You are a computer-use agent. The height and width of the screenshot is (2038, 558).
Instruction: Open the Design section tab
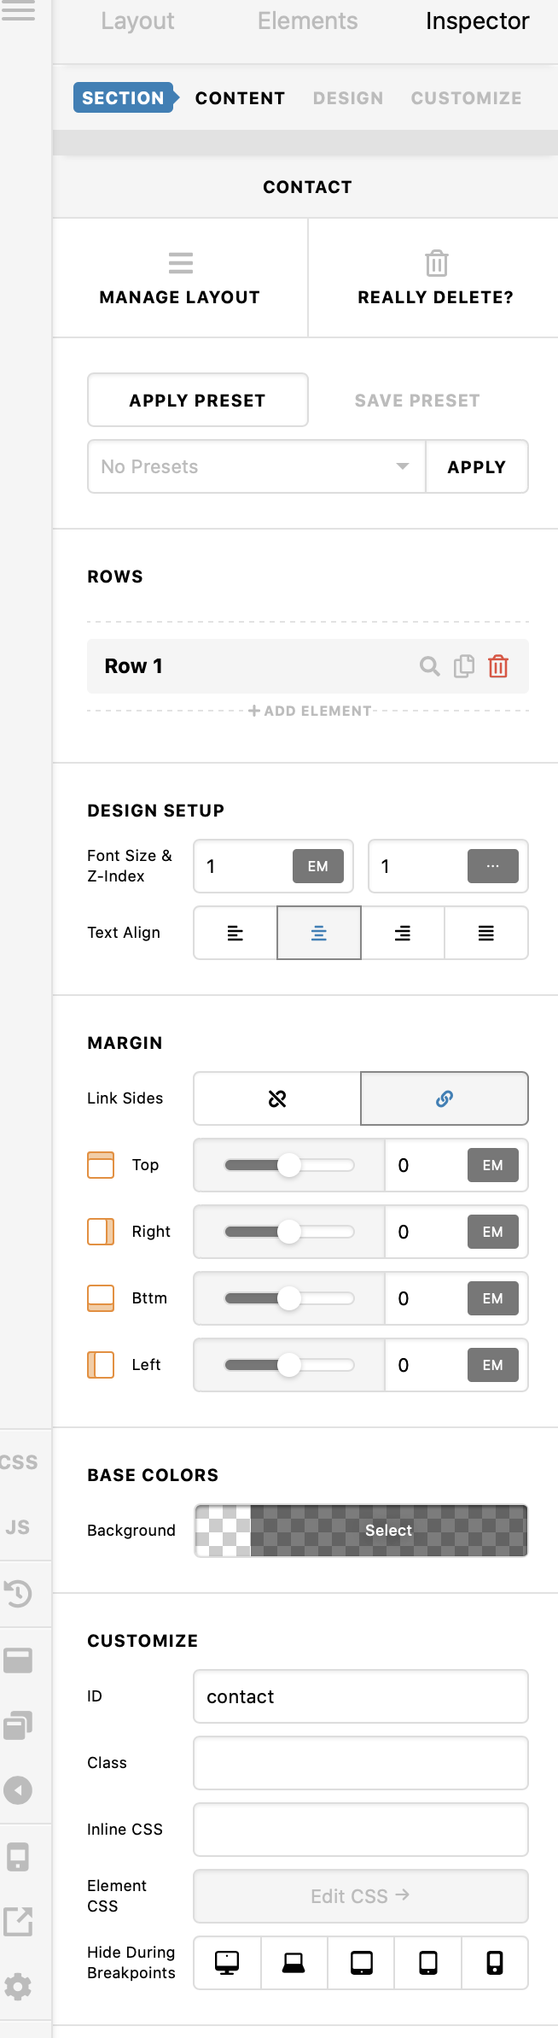pyautogui.click(x=348, y=98)
